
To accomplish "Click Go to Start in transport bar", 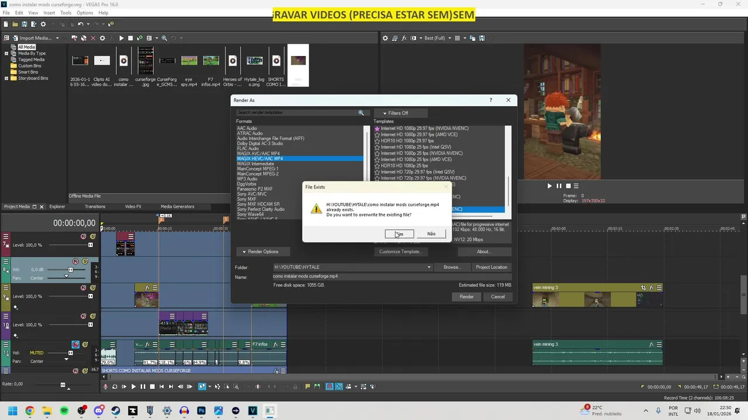I will coord(162,386).
